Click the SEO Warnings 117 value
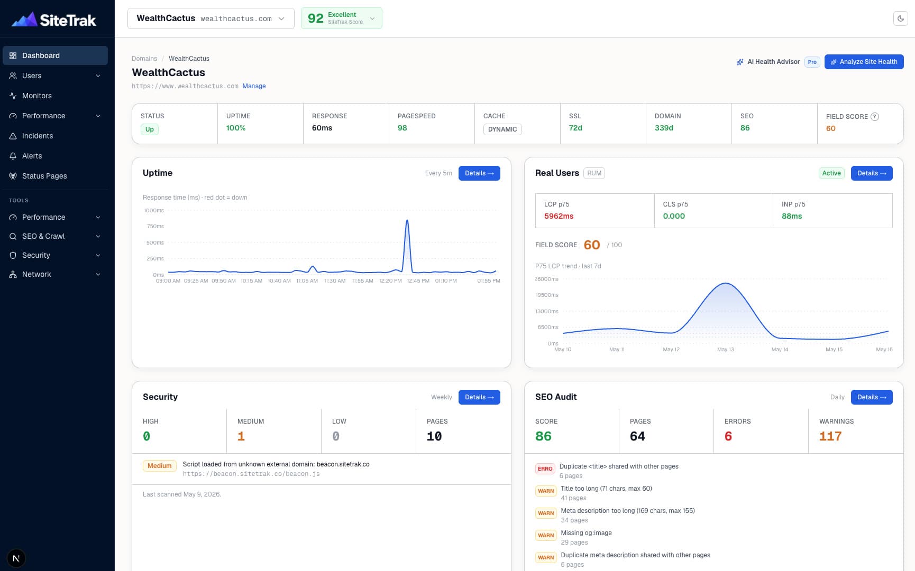Image resolution: width=915 pixels, height=571 pixels. 830,436
